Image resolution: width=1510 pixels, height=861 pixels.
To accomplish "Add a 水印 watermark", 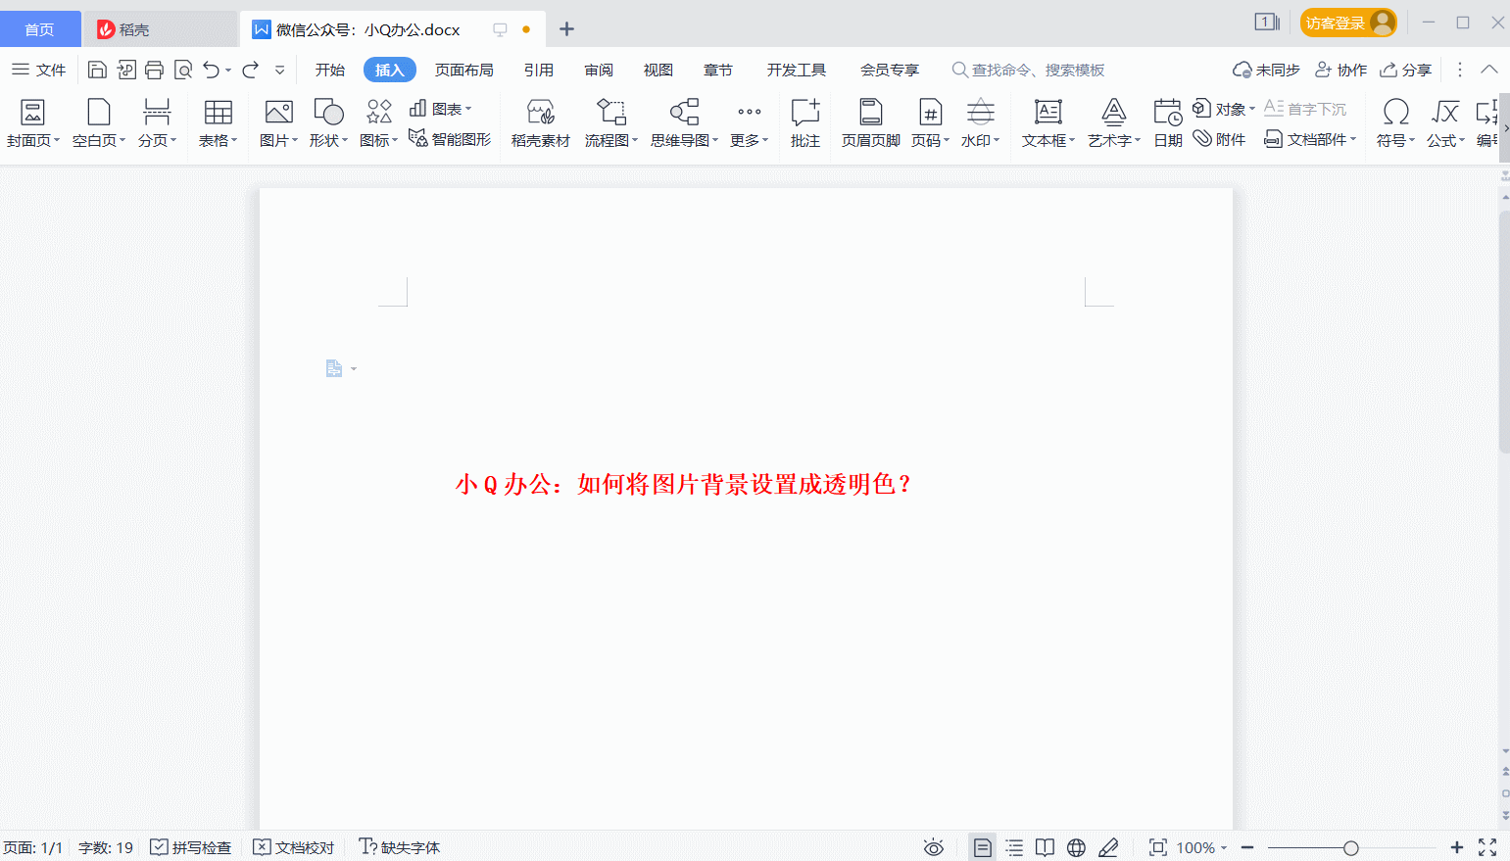I will click(x=978, y=122).
